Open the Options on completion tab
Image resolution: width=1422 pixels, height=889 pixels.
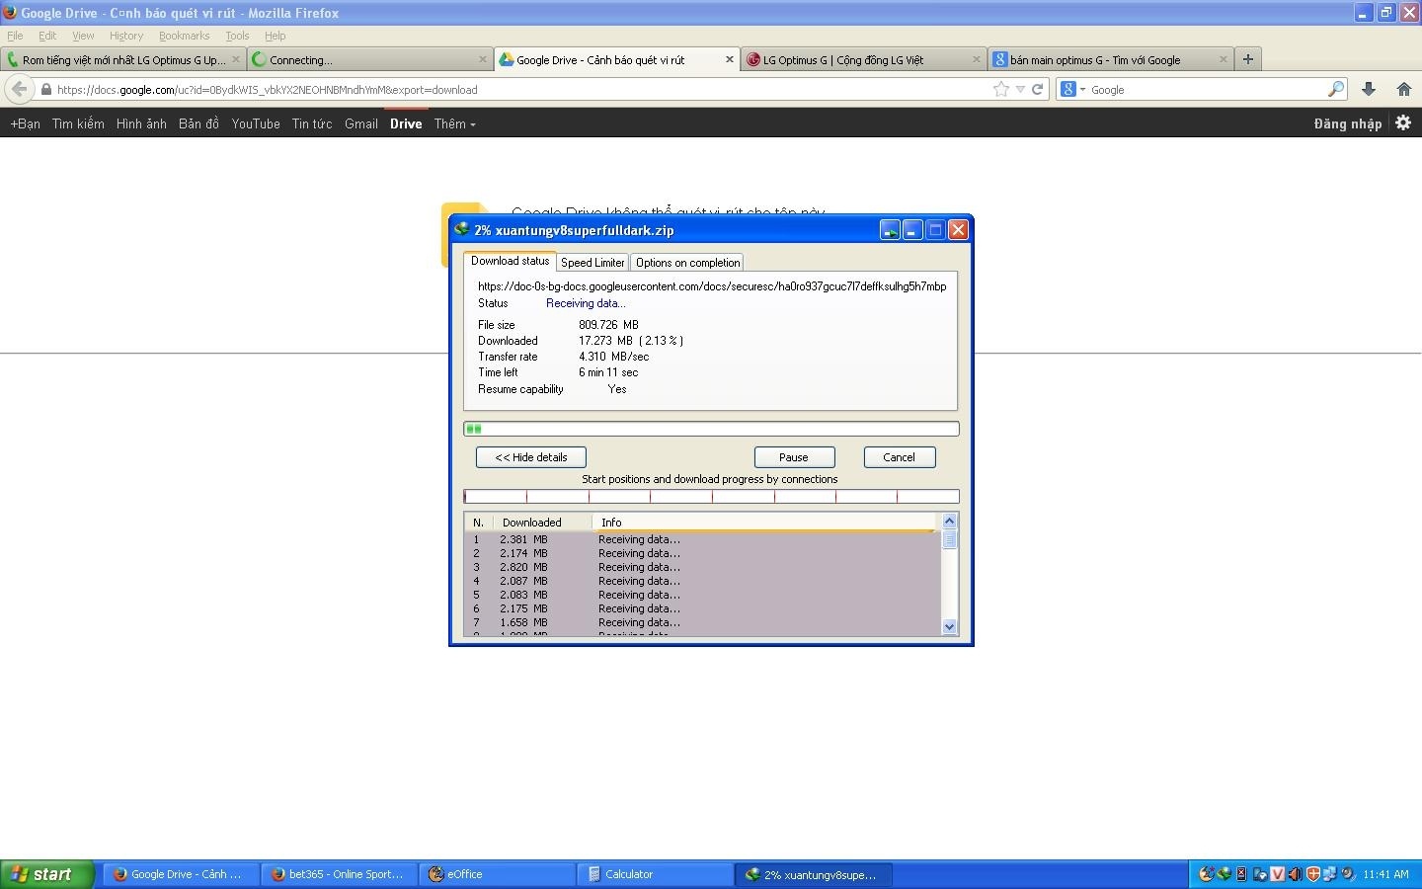tap(687, 263)
